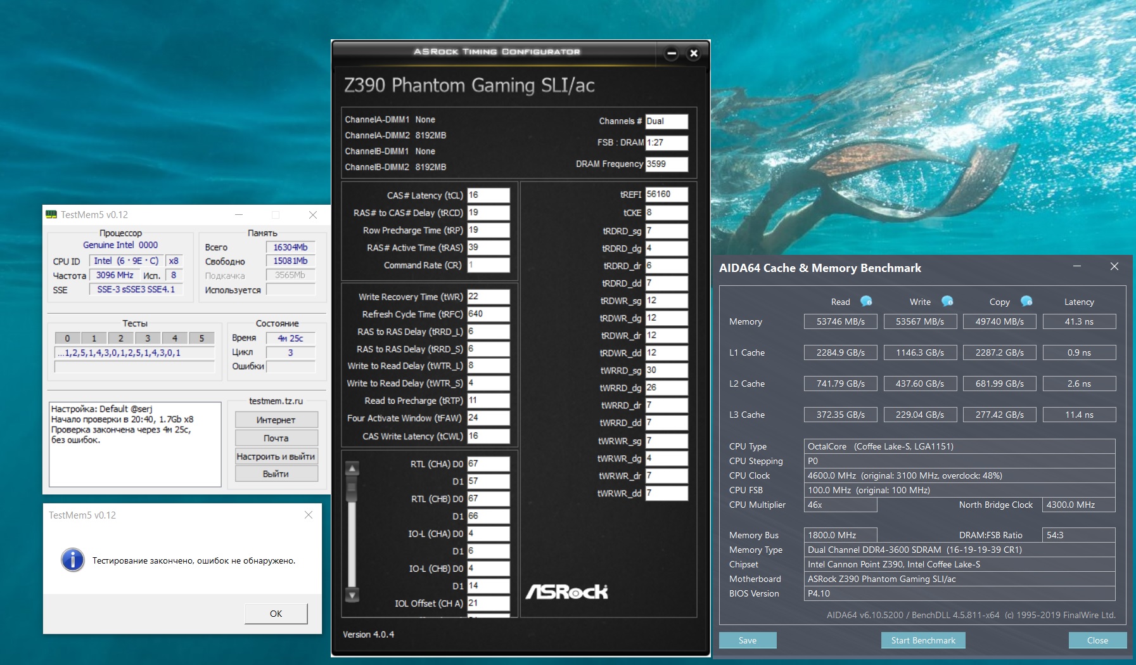Screen dimensions: 1136x665
Task: Click the Memory Type DDR4-3600 field
Action: (959, 550)
